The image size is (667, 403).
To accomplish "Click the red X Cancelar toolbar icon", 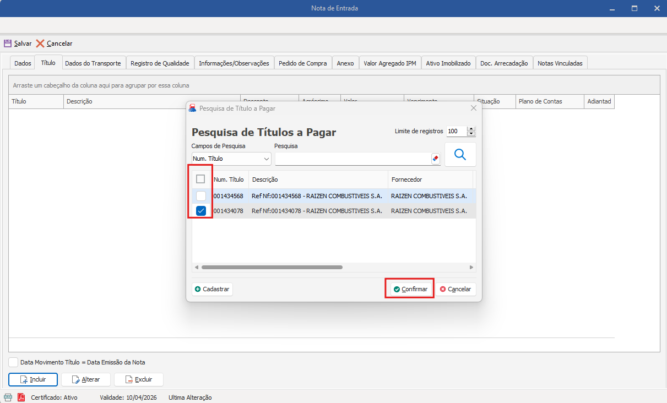I will coord(40,43).
